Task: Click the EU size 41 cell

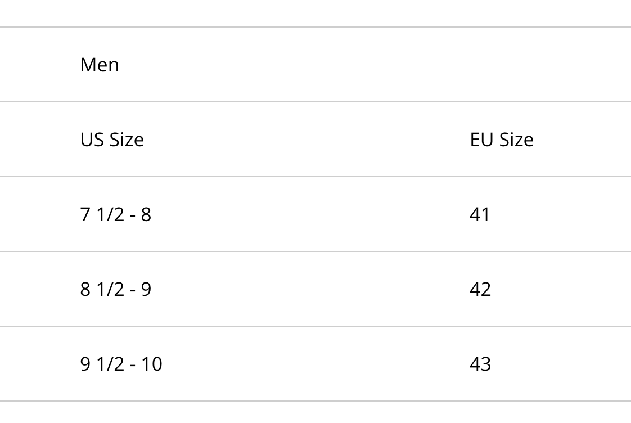Action: [480, 214]
